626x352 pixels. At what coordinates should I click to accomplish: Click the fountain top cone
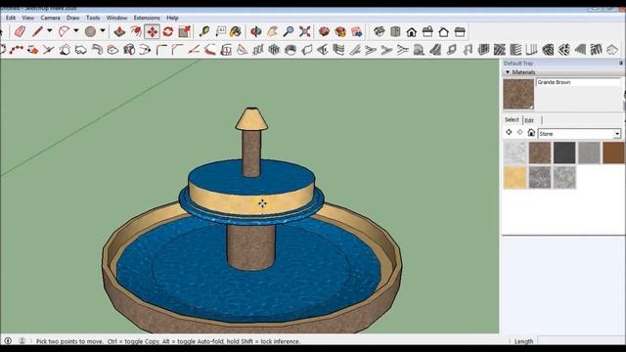pyautogui.click(x=251, y=118)
